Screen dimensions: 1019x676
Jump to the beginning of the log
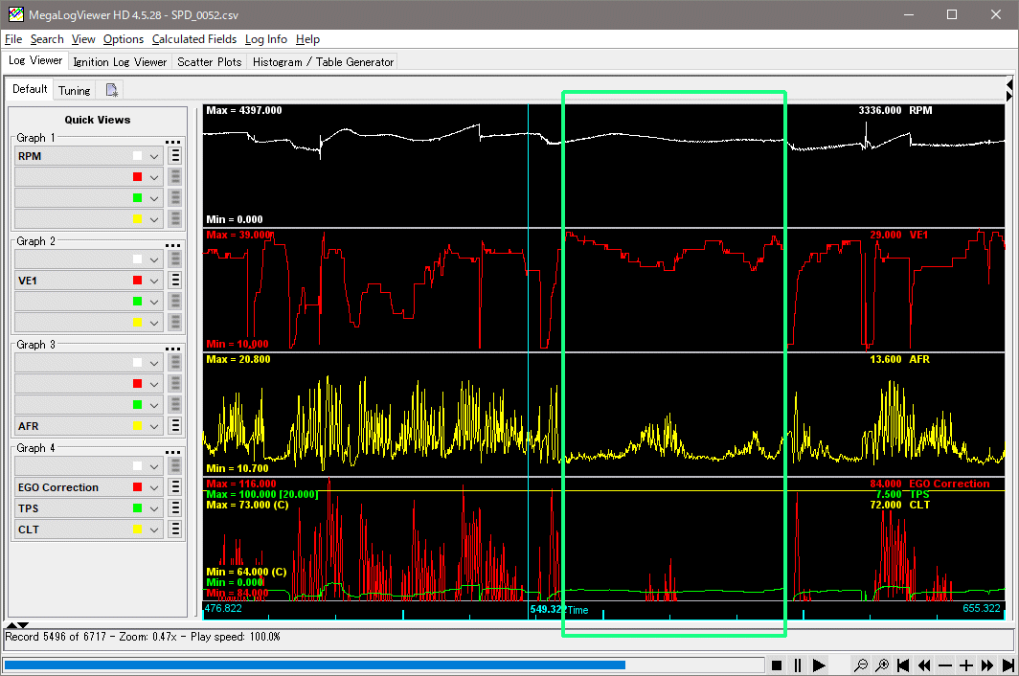point(904,665)
